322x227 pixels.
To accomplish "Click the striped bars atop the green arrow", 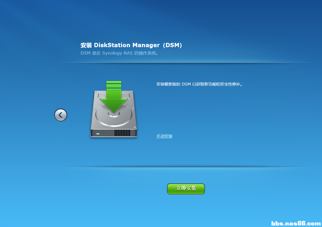I will click(x=114, y=84).
